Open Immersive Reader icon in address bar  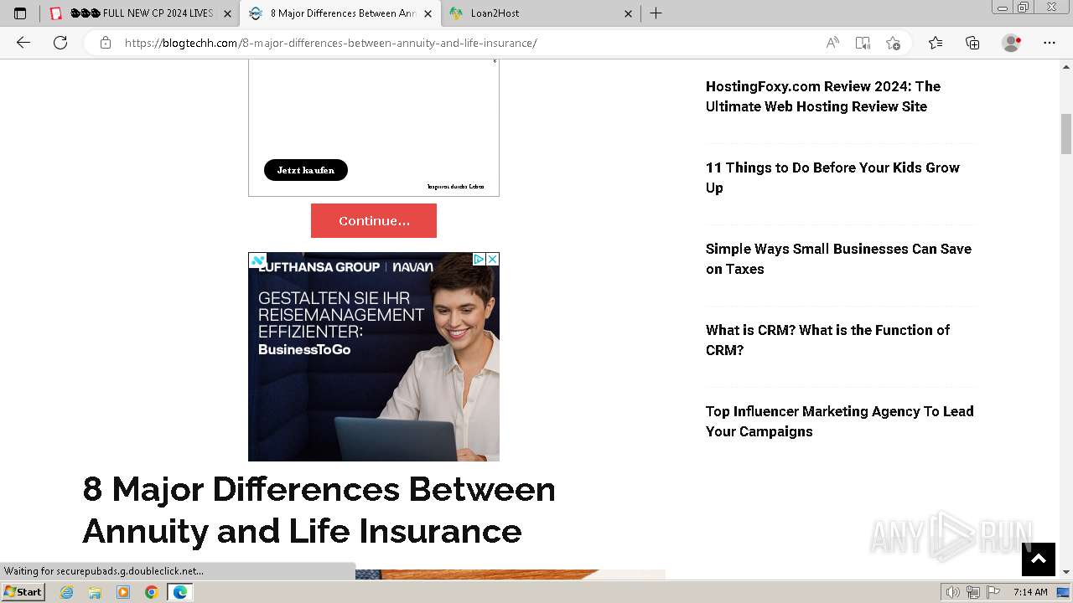863,43
